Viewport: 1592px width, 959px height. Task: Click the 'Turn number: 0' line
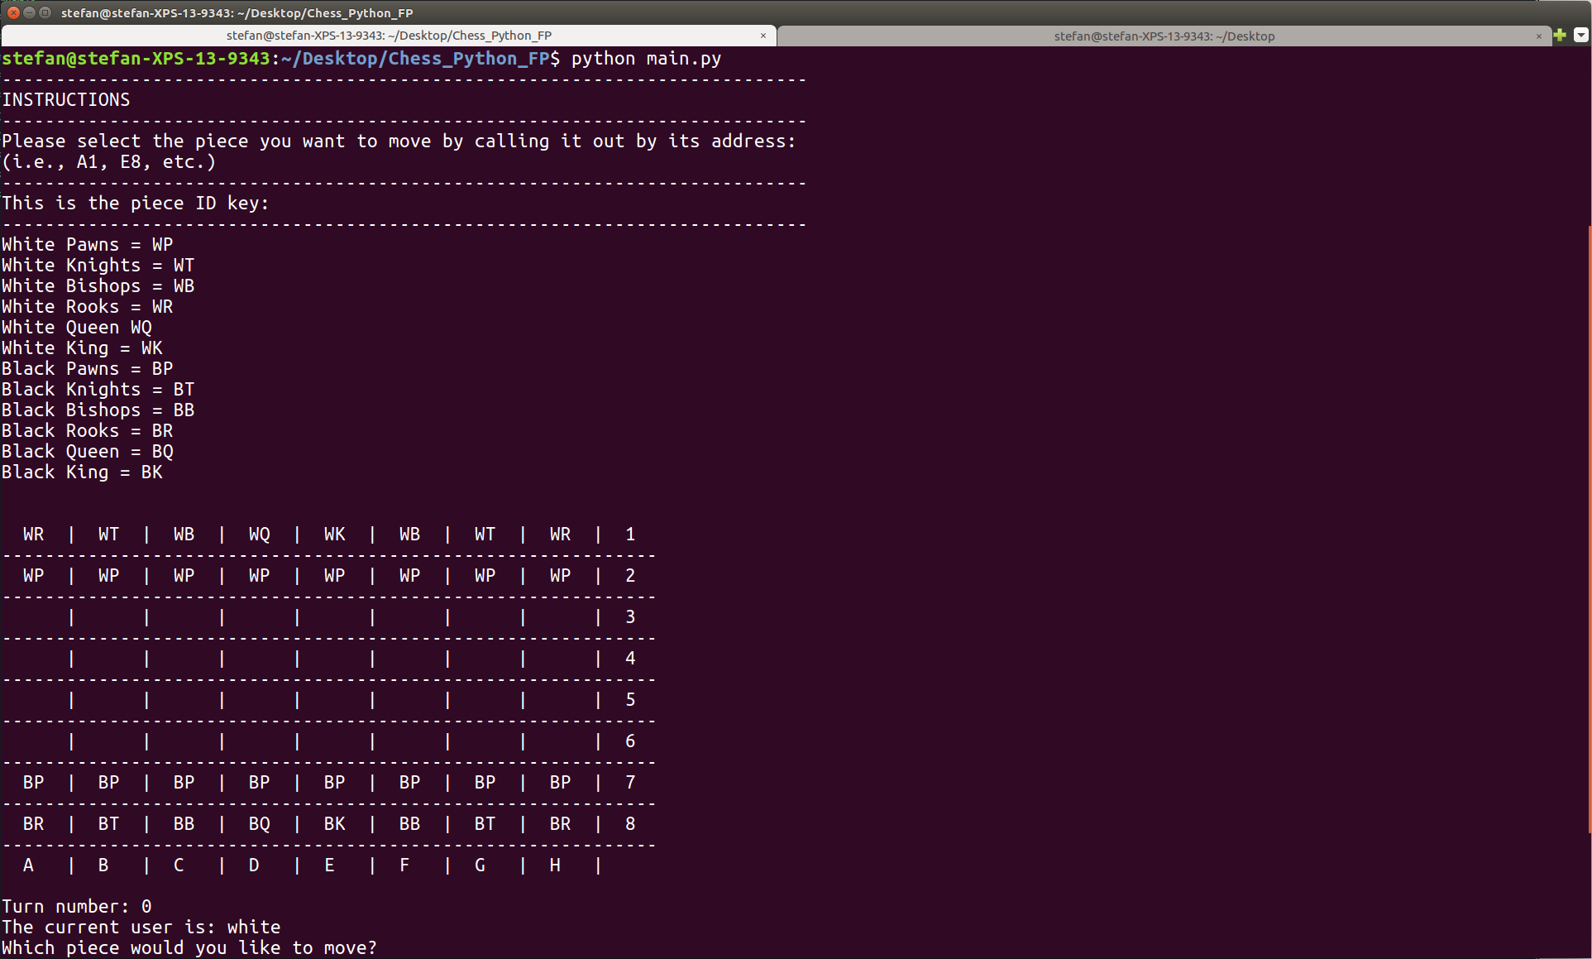(x=76, y=907)
